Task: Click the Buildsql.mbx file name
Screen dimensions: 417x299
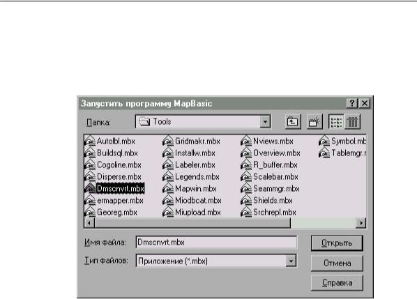Action: click(117, 153)
